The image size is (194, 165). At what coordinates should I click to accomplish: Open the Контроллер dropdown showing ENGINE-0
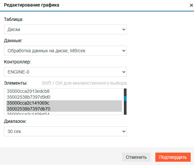[x=65, y=72]
